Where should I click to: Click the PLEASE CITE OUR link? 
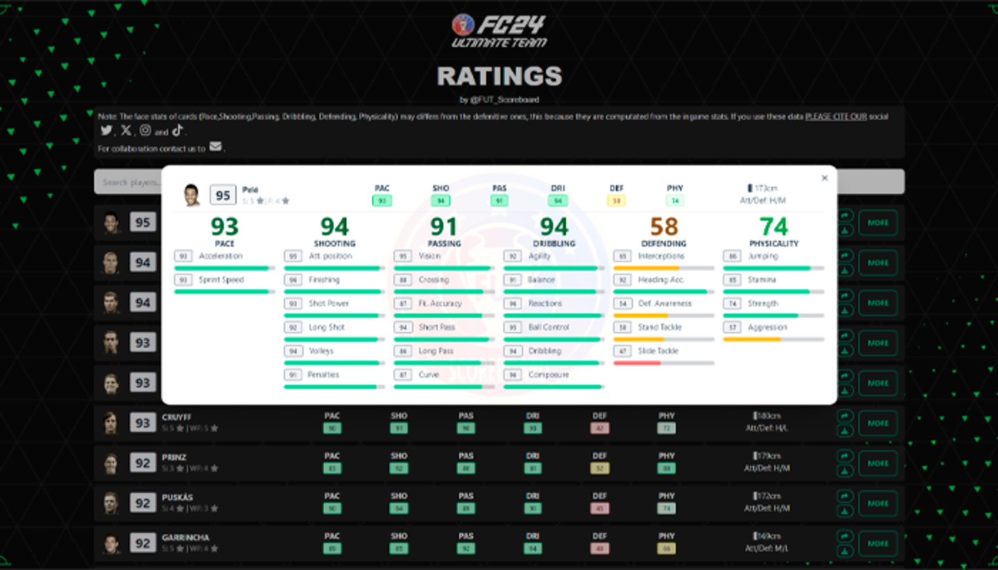point(836,116)
